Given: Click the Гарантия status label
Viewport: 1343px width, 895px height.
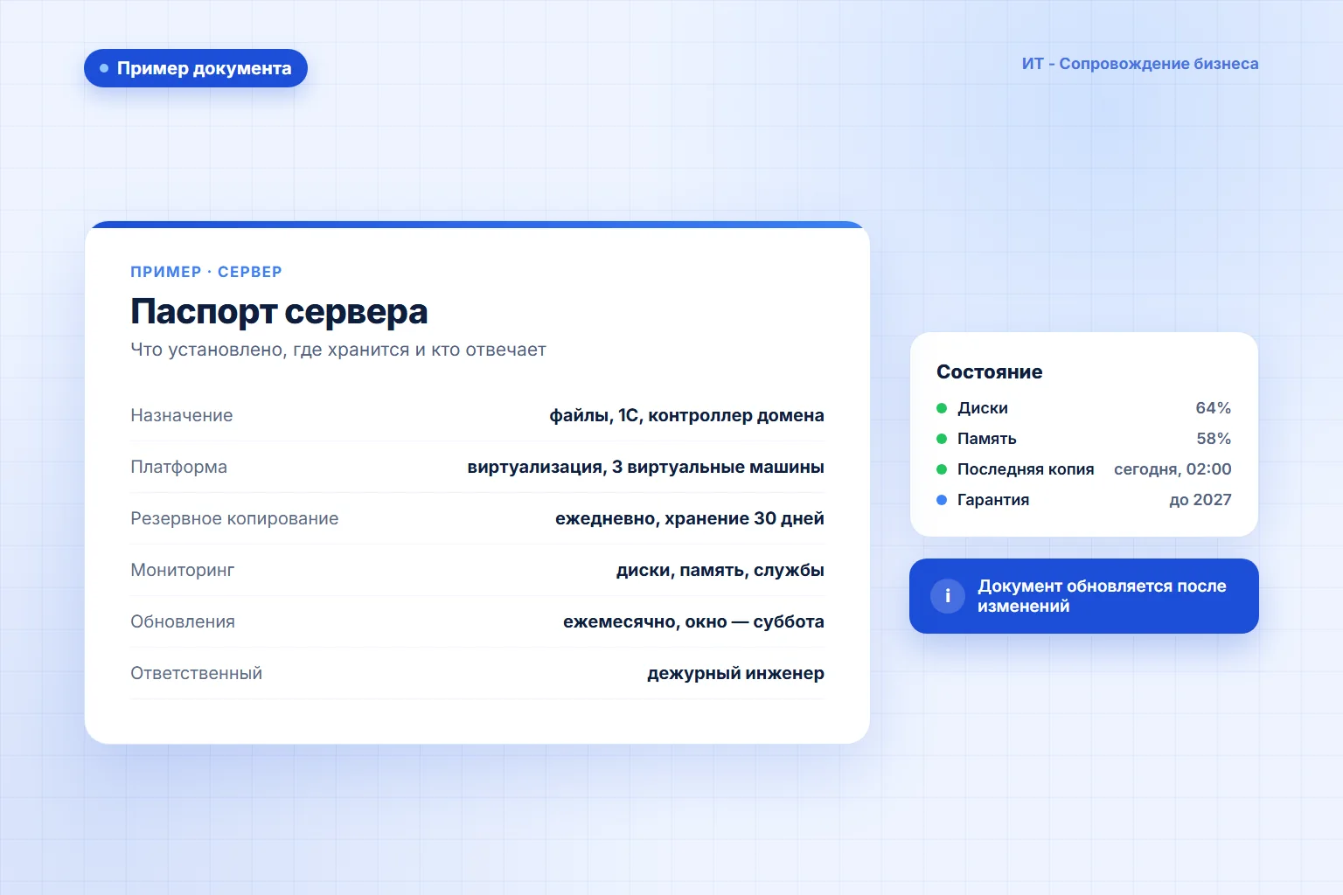Looking at the screenshot, I should point(993,500).
